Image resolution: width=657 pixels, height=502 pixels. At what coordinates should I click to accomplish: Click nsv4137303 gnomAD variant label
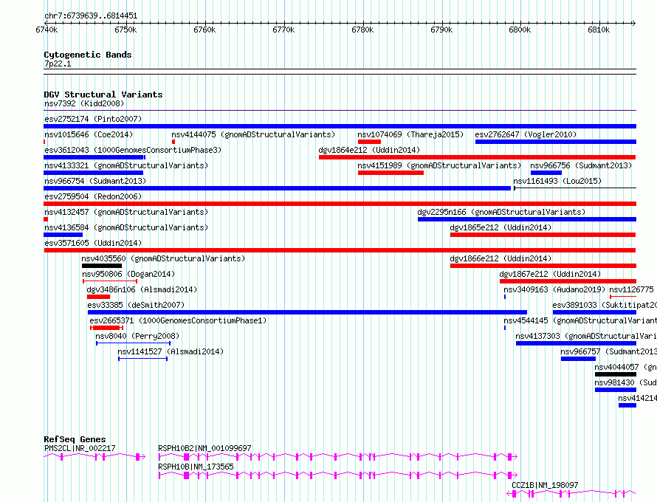click(x=586, y=336)
